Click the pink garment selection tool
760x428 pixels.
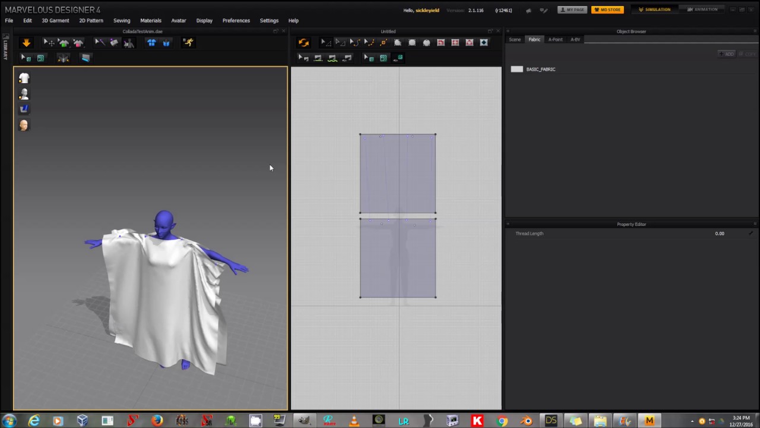(78, 43)
